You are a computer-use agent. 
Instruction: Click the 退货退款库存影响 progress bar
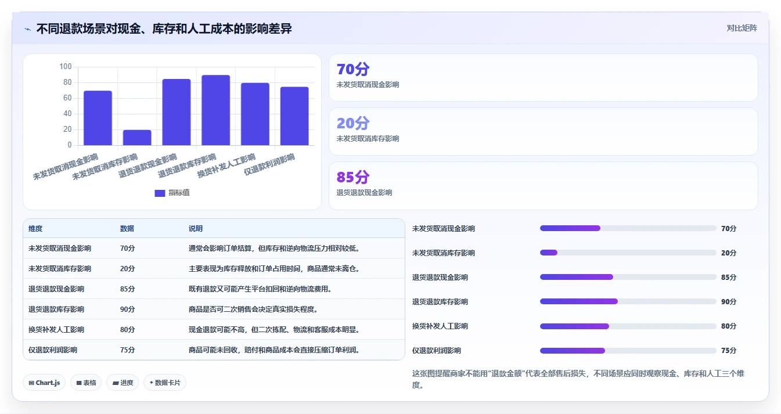[x=628, y=301]
